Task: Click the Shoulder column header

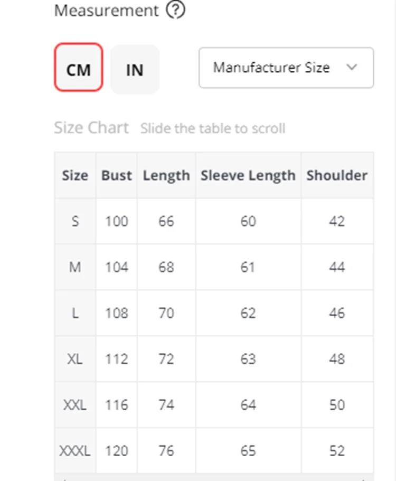Action: (337, 175)
